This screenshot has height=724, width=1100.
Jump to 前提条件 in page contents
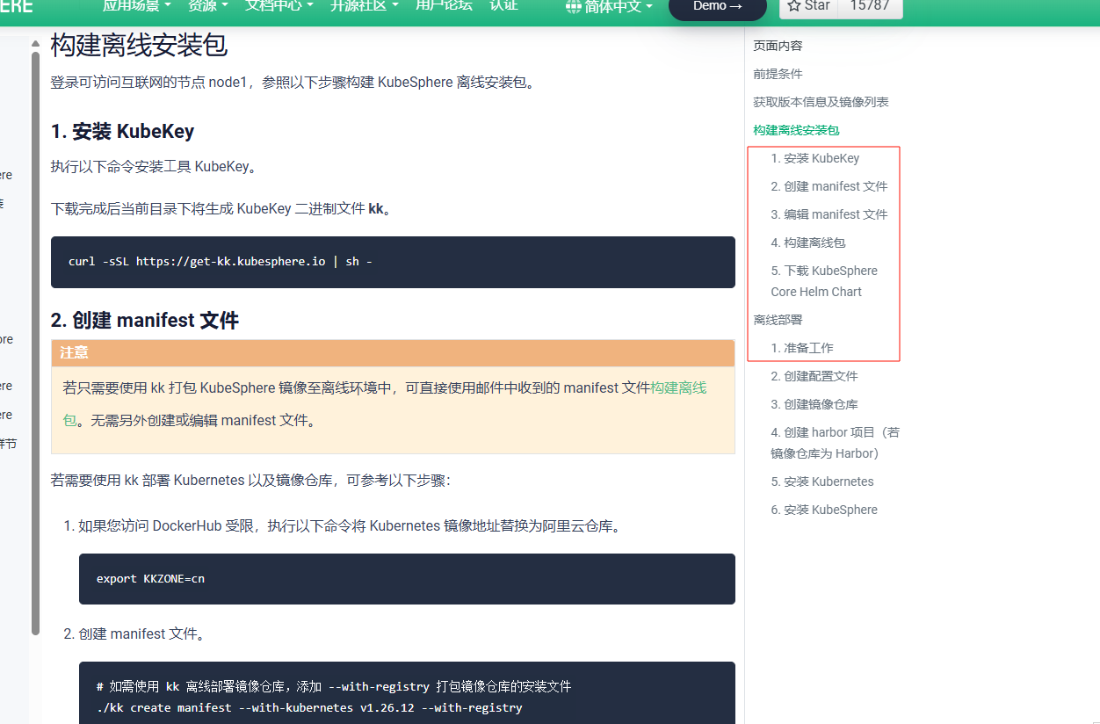[778, 74]
